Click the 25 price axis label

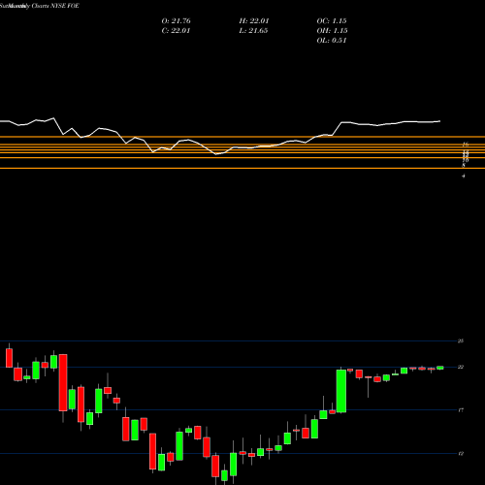point(461,340)
